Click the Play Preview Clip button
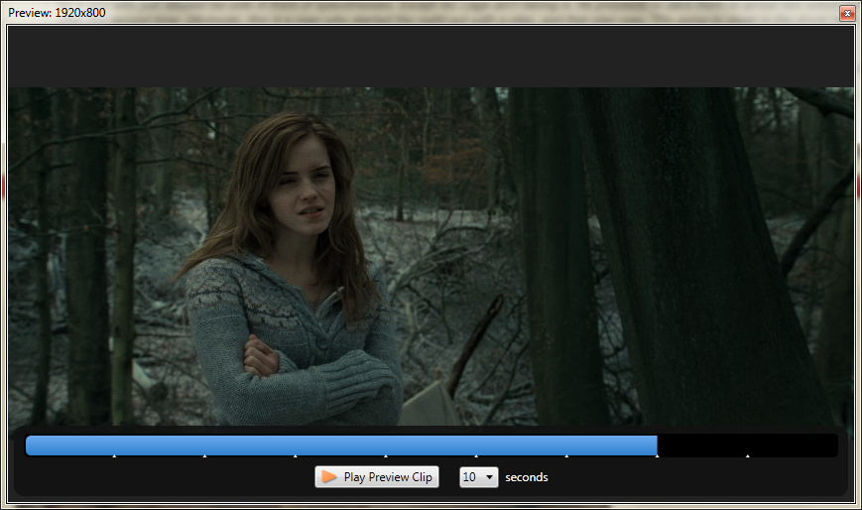 [x=377, y=477]
